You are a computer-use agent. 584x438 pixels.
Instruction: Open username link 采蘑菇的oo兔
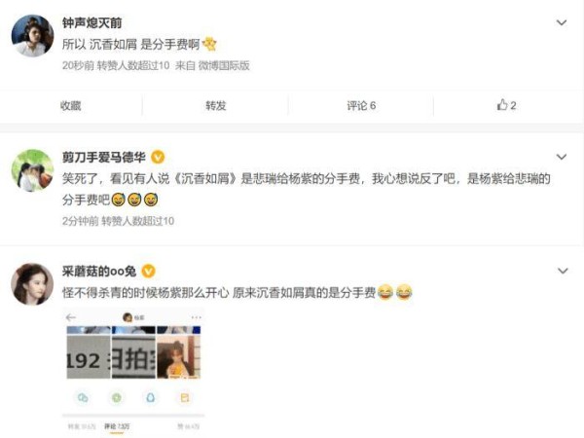coord(99,272)
